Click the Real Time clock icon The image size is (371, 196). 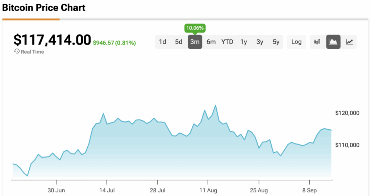point(17,51)
